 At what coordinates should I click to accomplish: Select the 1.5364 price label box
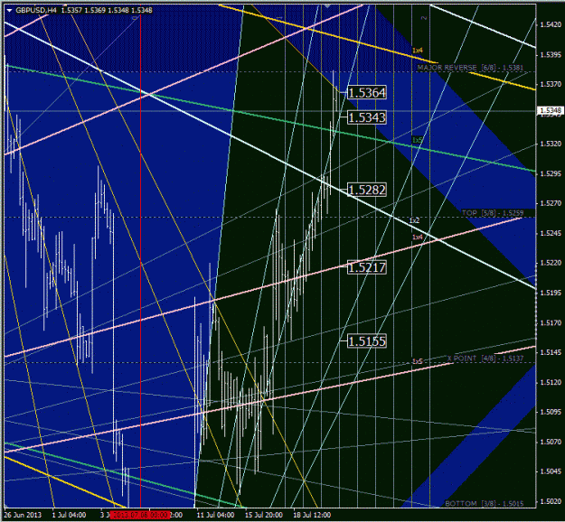pos(367,93)
